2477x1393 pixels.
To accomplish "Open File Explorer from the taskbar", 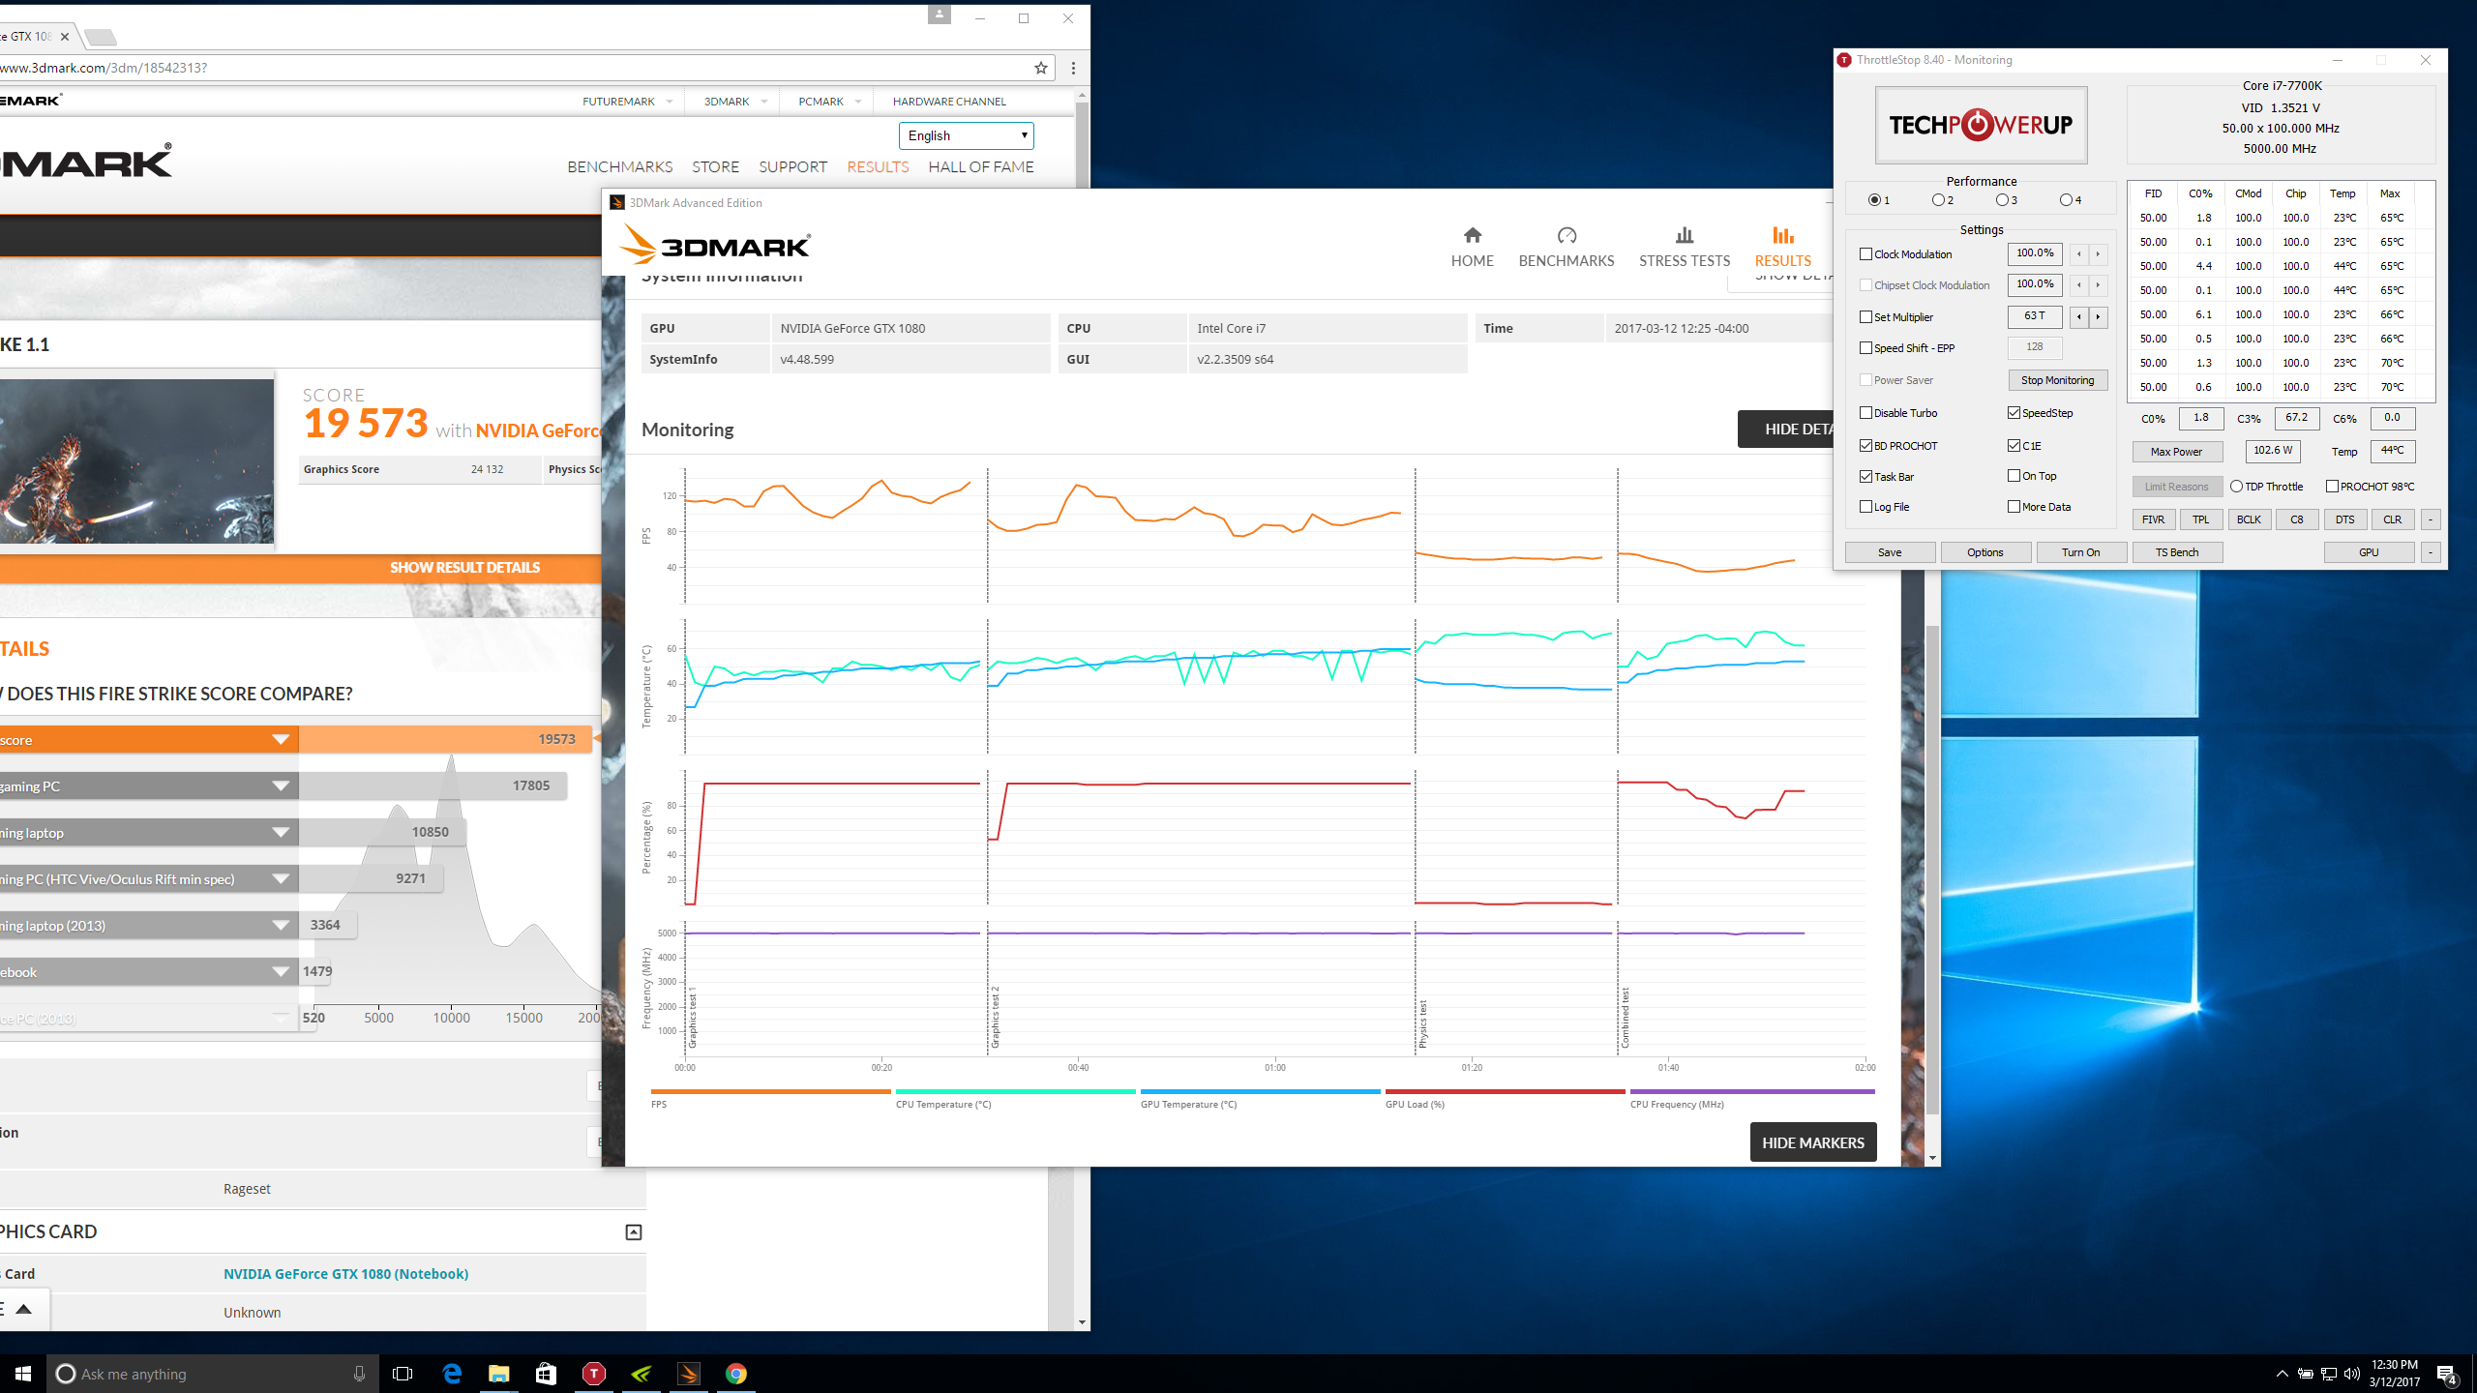I will [x=498, y=1374].
